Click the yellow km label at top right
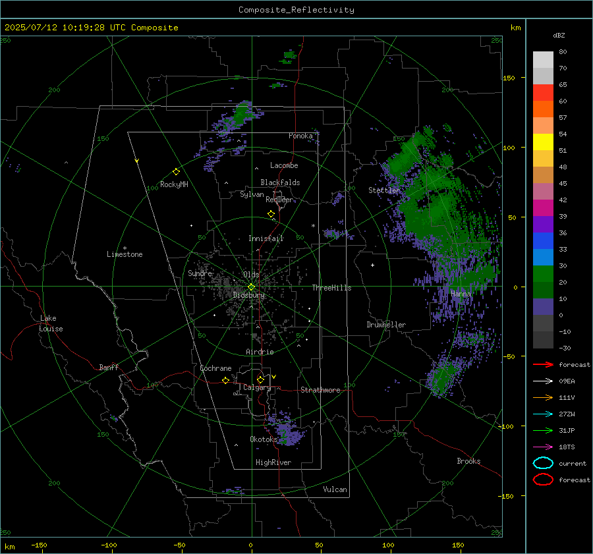The height and width of the screenshot is (554, 593). click(x=515, y=28)
